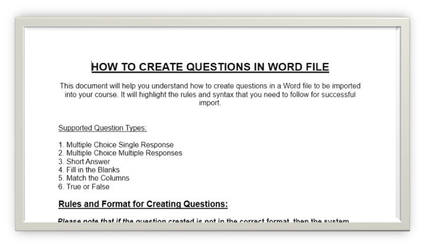425x248 pixels.
Task: Click the line starting "This document will help"
Action: point(210,85)
